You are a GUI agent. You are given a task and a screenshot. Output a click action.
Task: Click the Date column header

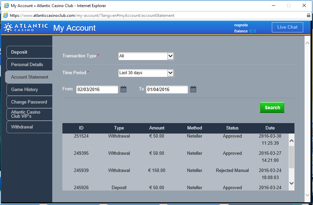point(270,128)
